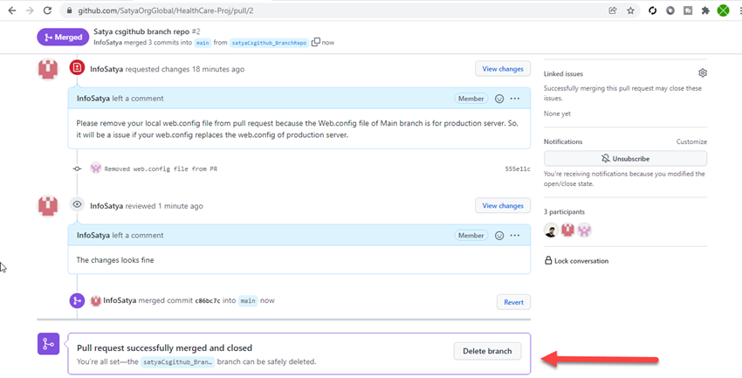
Task: Click InfoSatya in requested changes line
Action: (x=106, y=69)
